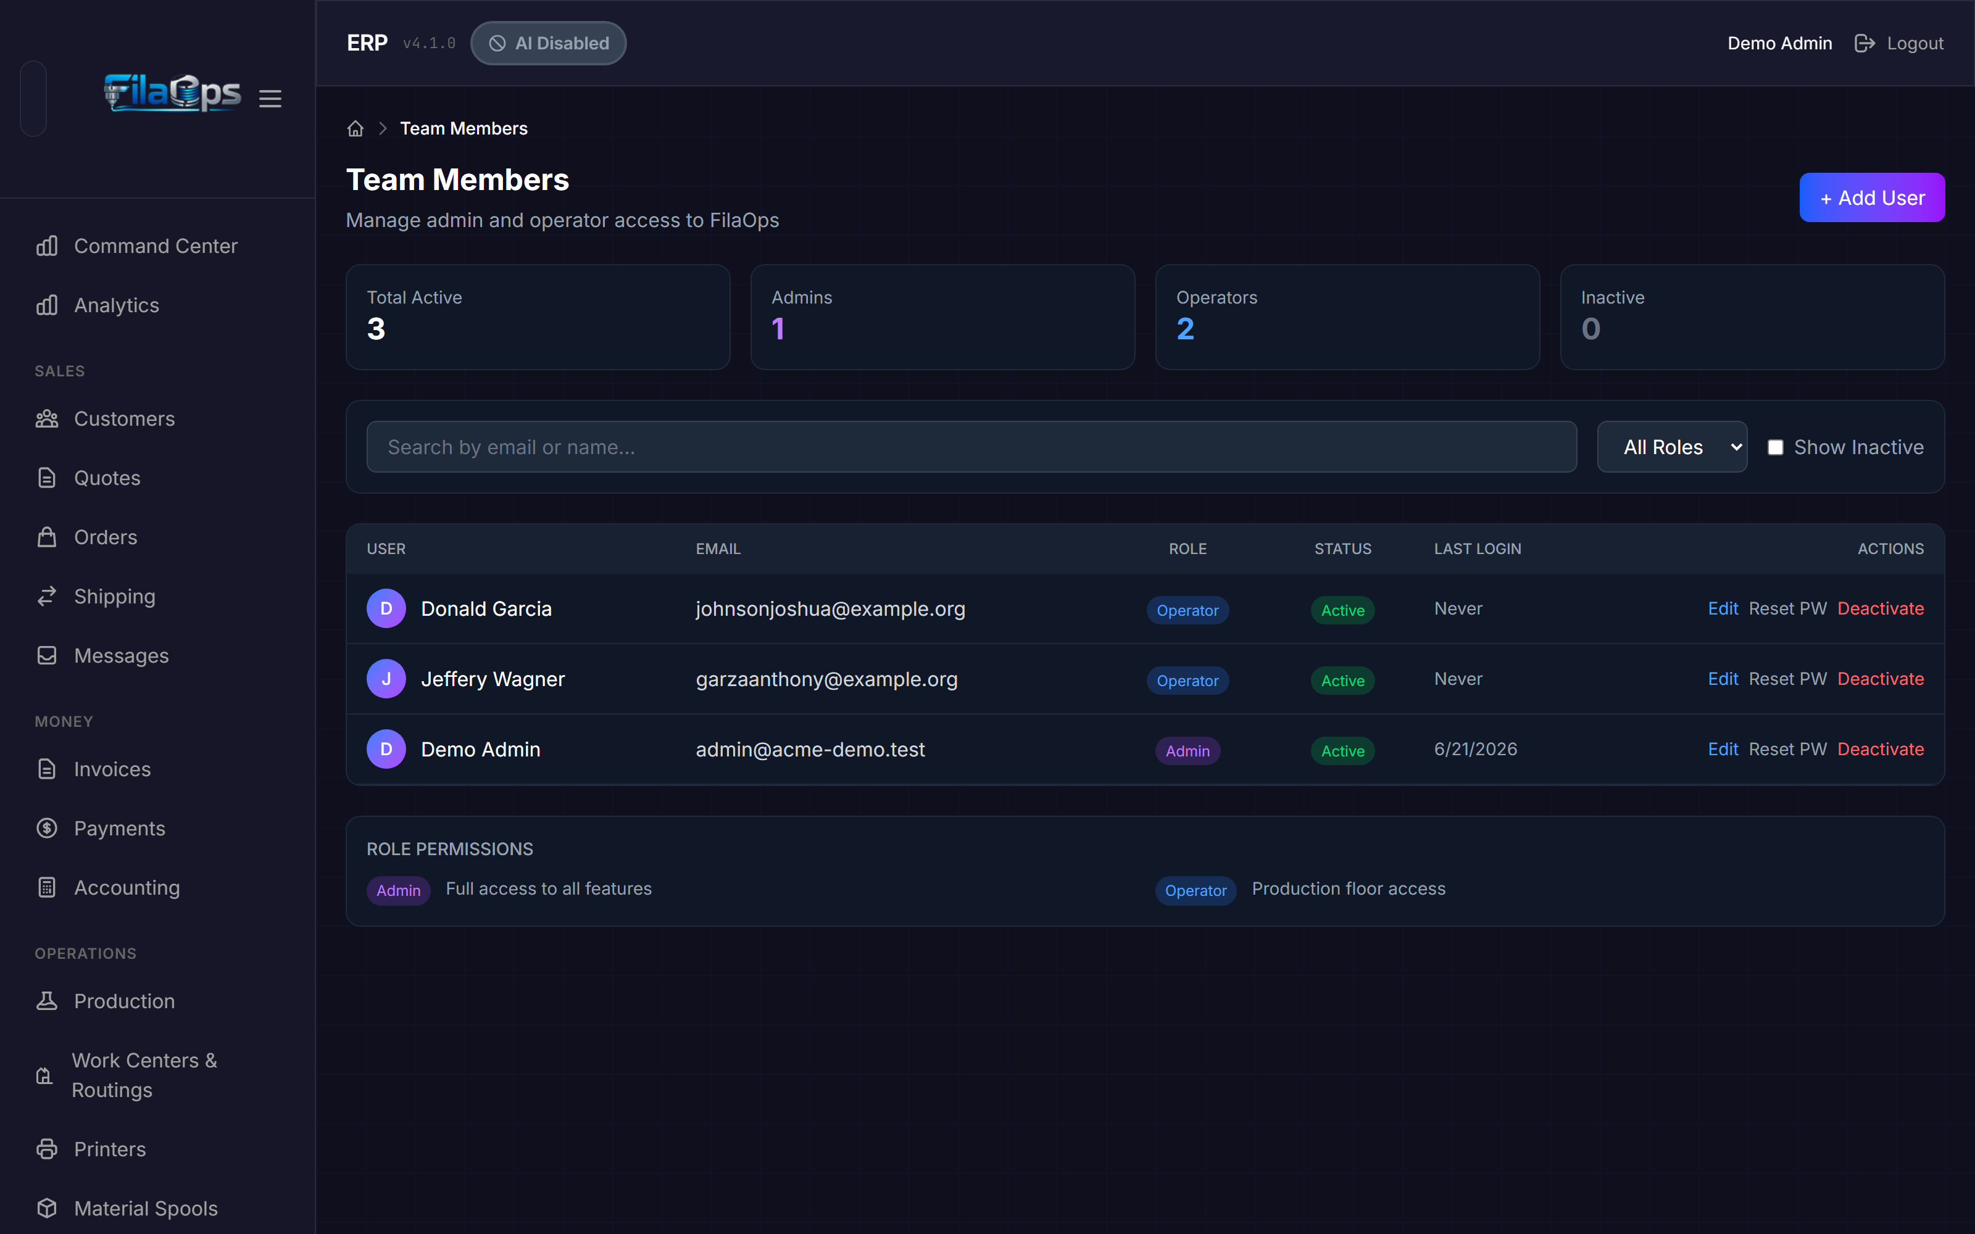The width and height of the screenshot is (1975, 1234).
Task: Open Accounting in the sidebar
Action: coord(157,887)
